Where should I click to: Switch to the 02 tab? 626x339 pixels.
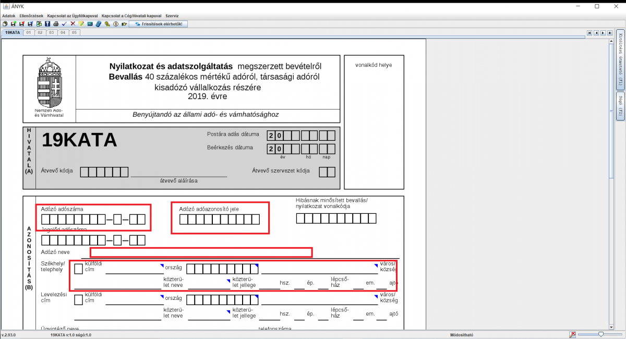pyautogui.click(x=40, y=32)
